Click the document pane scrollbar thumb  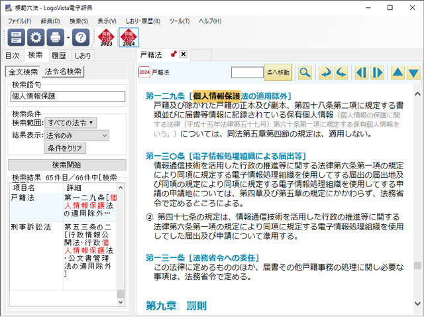point(417,265)
